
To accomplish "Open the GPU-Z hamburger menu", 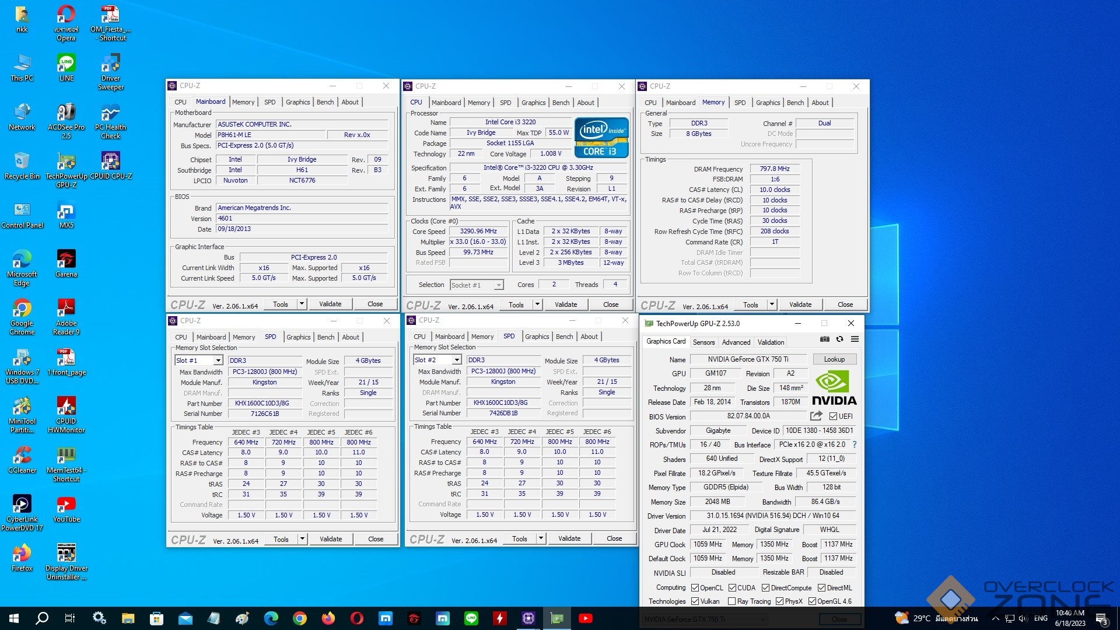I will (x=855, y=339).
